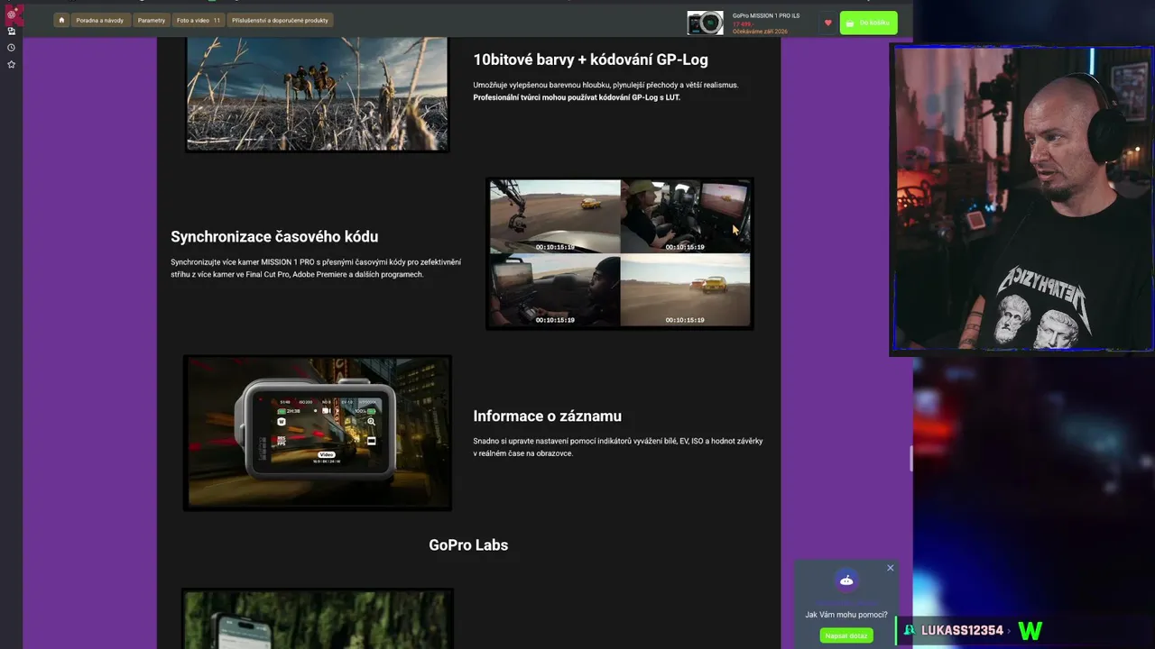Click the Očekáváme září 2026 availability text
The image size is (1155, 649).
point(760,32)
